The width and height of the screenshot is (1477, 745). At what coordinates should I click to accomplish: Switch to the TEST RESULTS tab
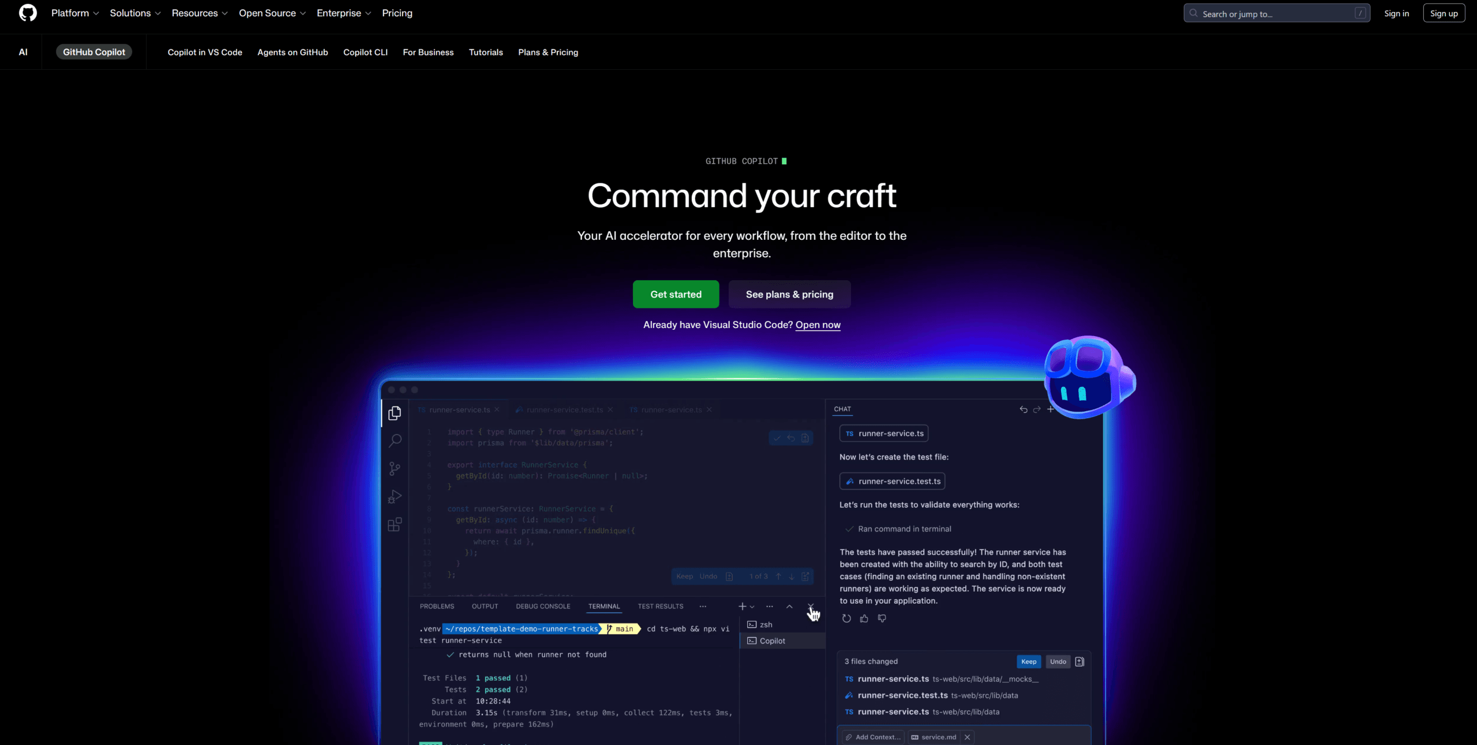660,606
